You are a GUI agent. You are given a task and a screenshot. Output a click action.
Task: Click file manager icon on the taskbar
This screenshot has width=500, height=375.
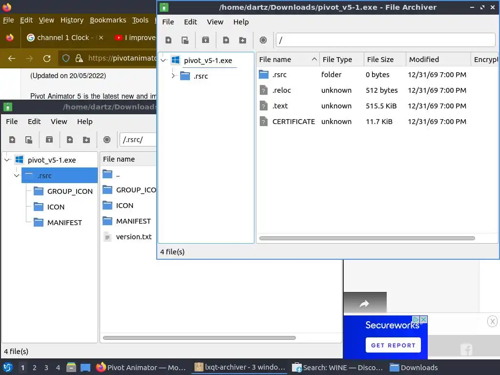tap(71, 368)
